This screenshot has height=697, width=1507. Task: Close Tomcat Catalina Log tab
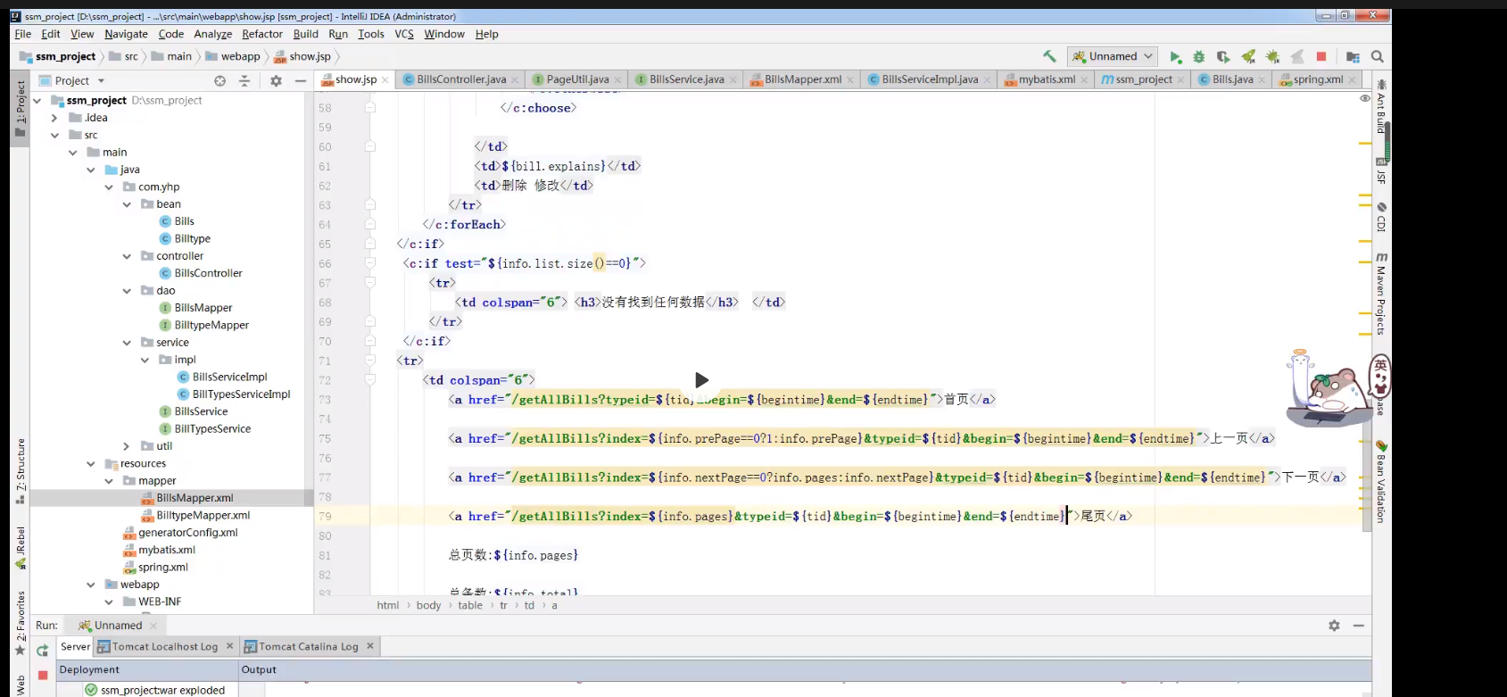tap(370, 646)
